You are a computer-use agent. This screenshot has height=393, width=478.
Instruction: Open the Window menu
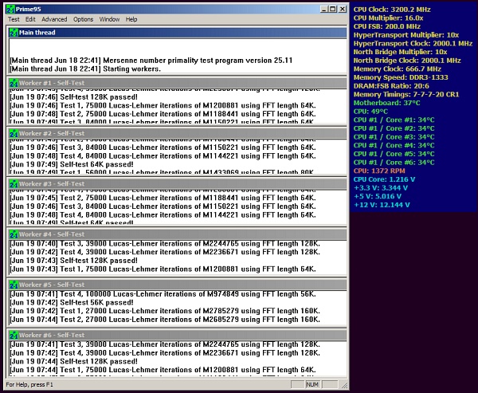[110, 19]
